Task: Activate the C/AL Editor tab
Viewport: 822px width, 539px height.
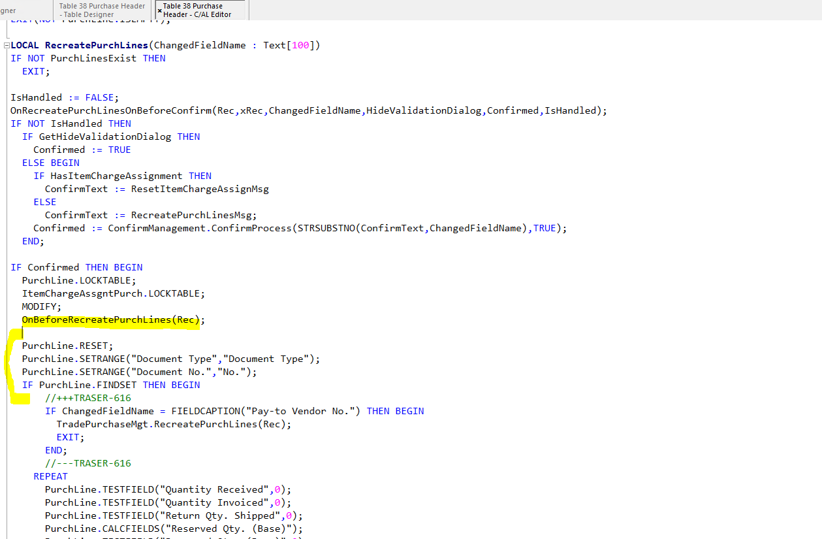Action: 202,10
